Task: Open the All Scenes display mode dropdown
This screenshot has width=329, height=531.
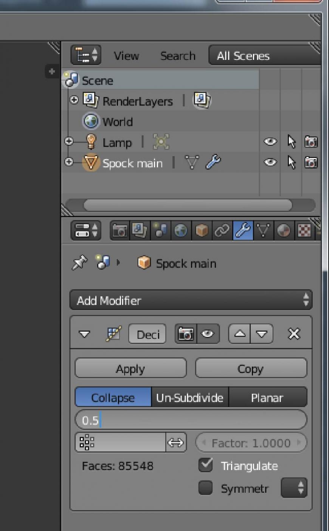Action: (x=265, y=56)
